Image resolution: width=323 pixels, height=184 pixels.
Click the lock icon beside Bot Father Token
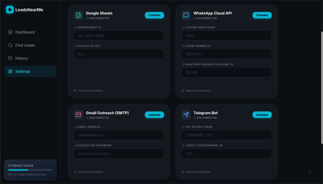click(x=183, y=127)
